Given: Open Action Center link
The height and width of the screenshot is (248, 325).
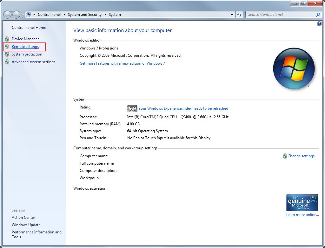Looking at the screenshot, I should [x=23, y=218].
